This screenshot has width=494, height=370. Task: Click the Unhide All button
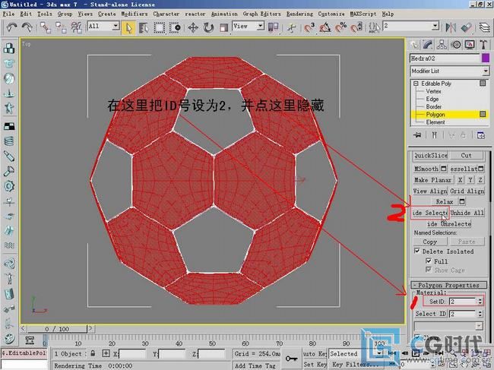tap(467, 213)
